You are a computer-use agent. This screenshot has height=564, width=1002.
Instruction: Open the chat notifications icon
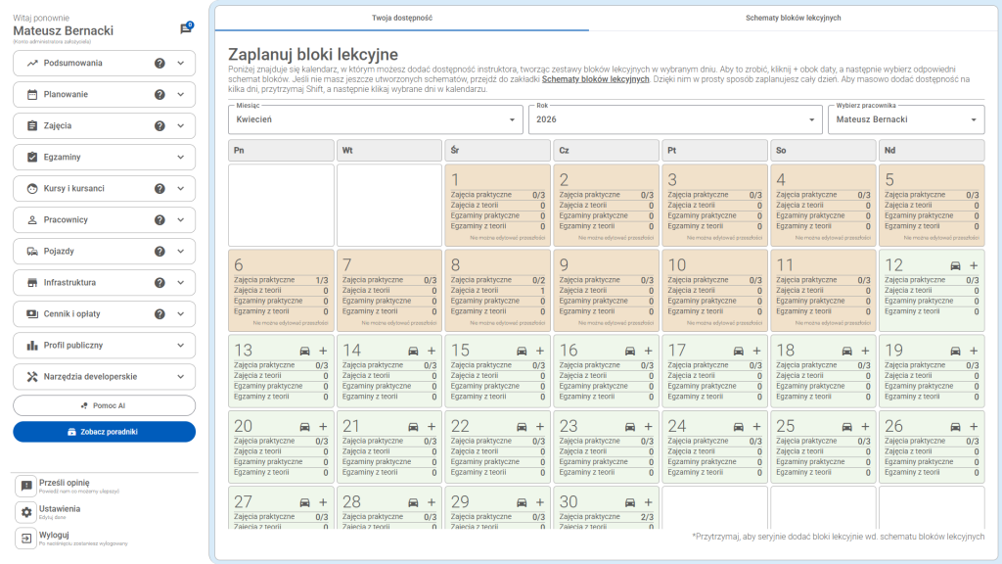tap(185, 29)
